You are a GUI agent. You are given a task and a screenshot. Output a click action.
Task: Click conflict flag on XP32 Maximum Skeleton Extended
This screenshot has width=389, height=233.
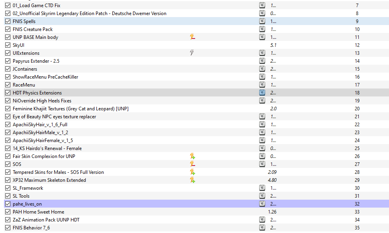click(192, 180)
